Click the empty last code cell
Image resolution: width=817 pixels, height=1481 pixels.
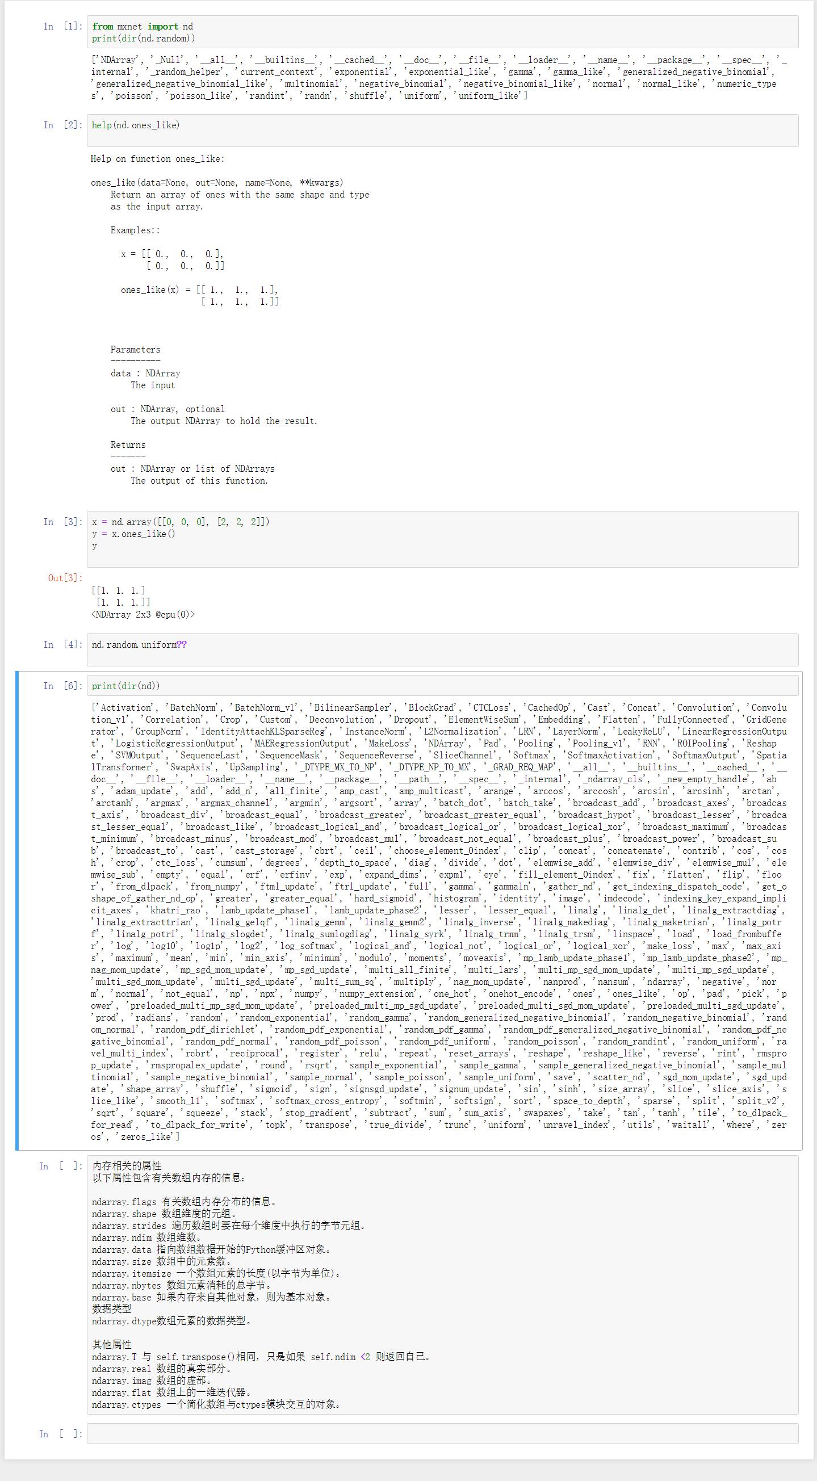pyautogui.click(x=442, y=1434)
